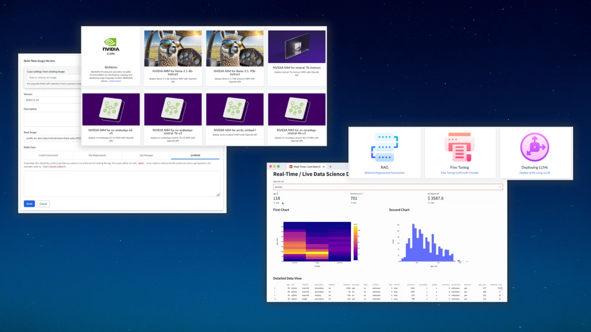591x332 pixels.
Task: Click the 'balance' column header in data table
Action: click(x=347, y=285)
